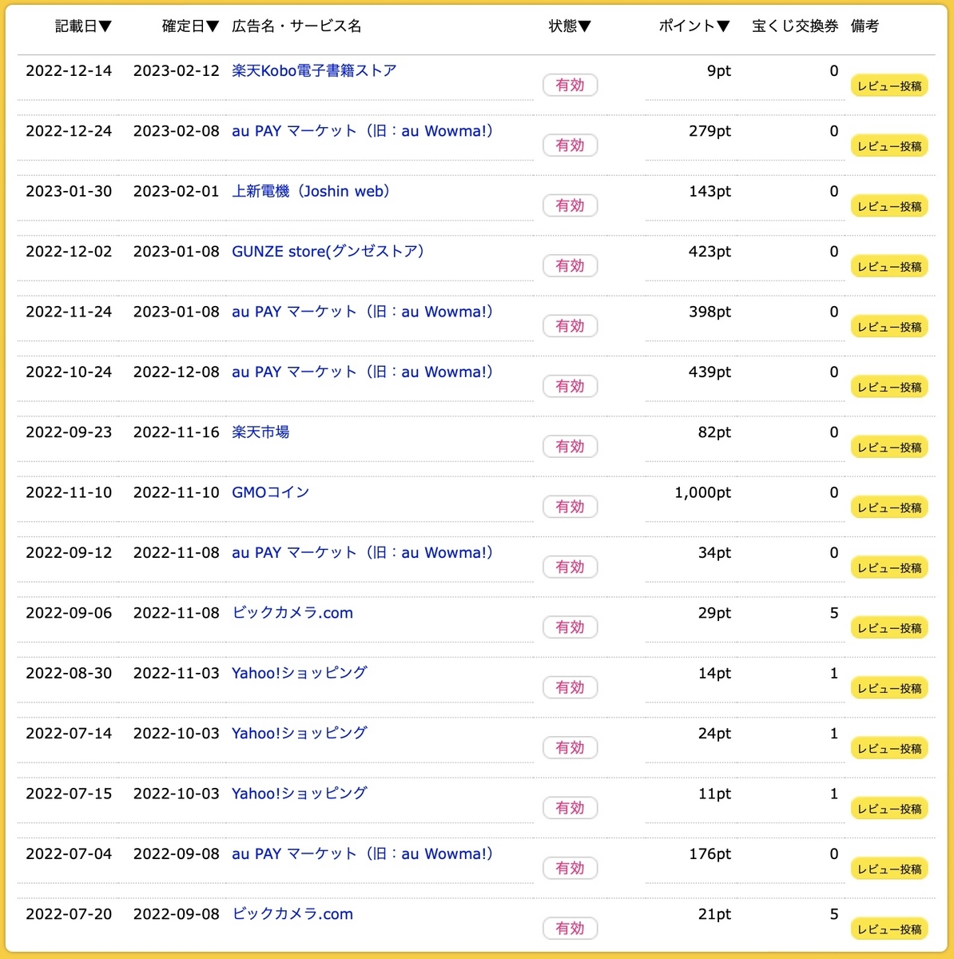Open Yahoo!ショッピング link dated 2022-07-15
The height and width of the screenshot is (959, 954).
[x=300, y=794]
